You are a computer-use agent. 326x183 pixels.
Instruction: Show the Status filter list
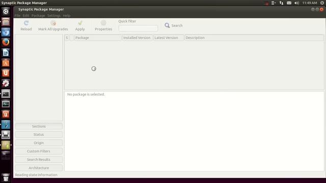[39, 134]
